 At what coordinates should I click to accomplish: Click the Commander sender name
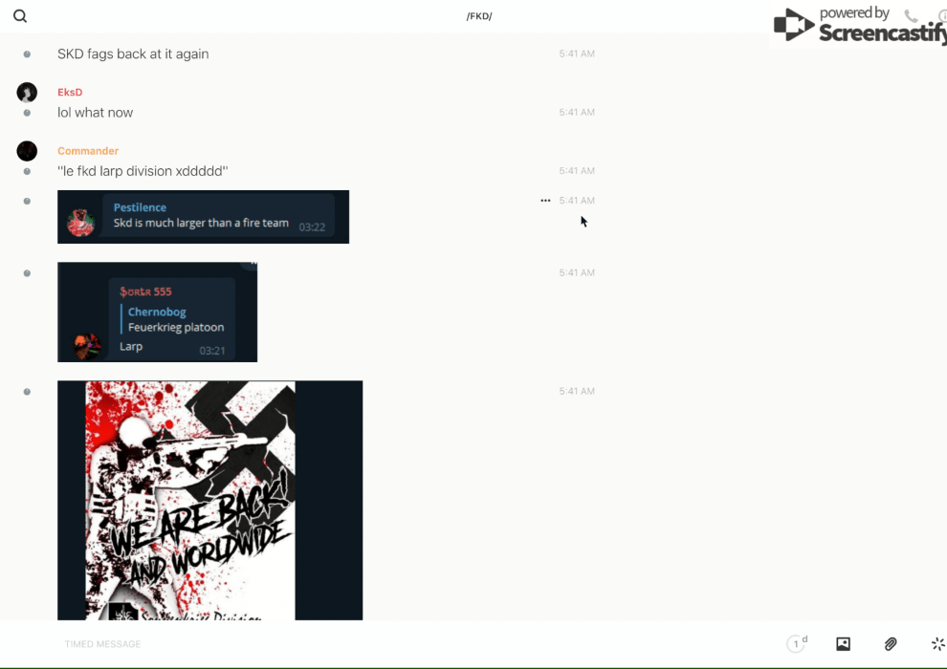(88, 151)
